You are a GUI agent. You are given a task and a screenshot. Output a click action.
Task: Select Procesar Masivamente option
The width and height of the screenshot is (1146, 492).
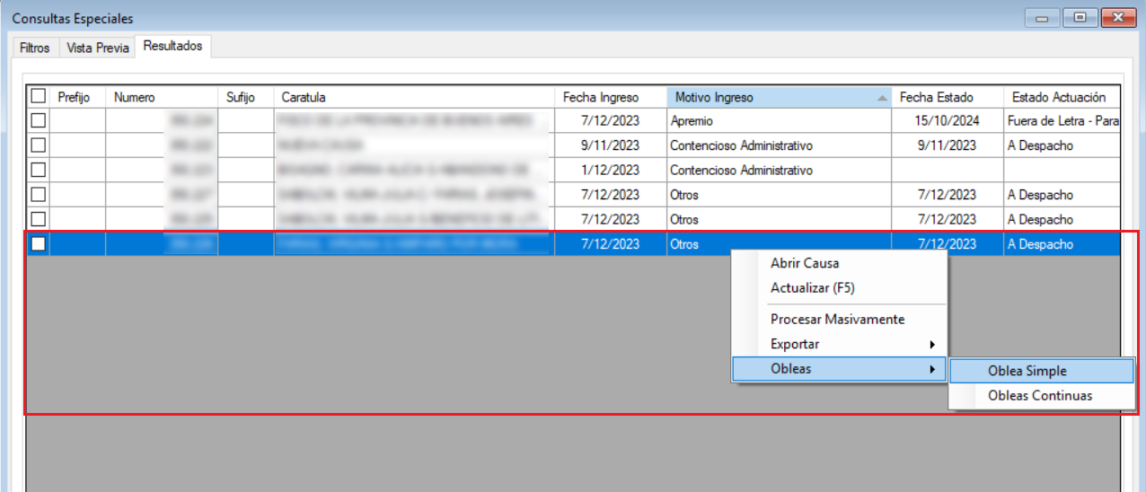[837, 319]
